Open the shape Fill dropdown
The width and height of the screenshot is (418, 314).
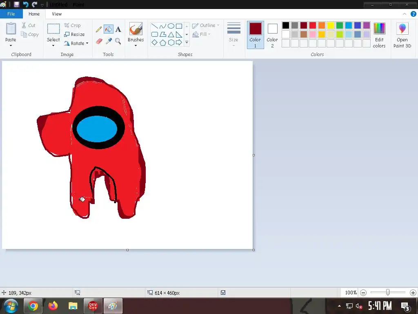pyautogui.click(x=202, y=34)
